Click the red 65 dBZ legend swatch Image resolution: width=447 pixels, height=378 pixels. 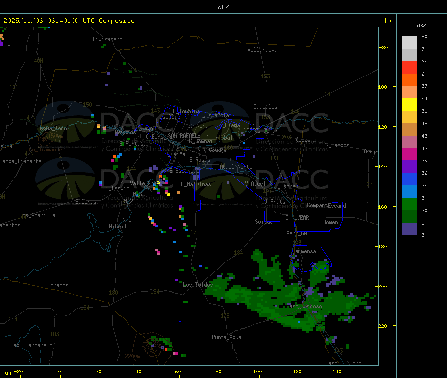409,67
